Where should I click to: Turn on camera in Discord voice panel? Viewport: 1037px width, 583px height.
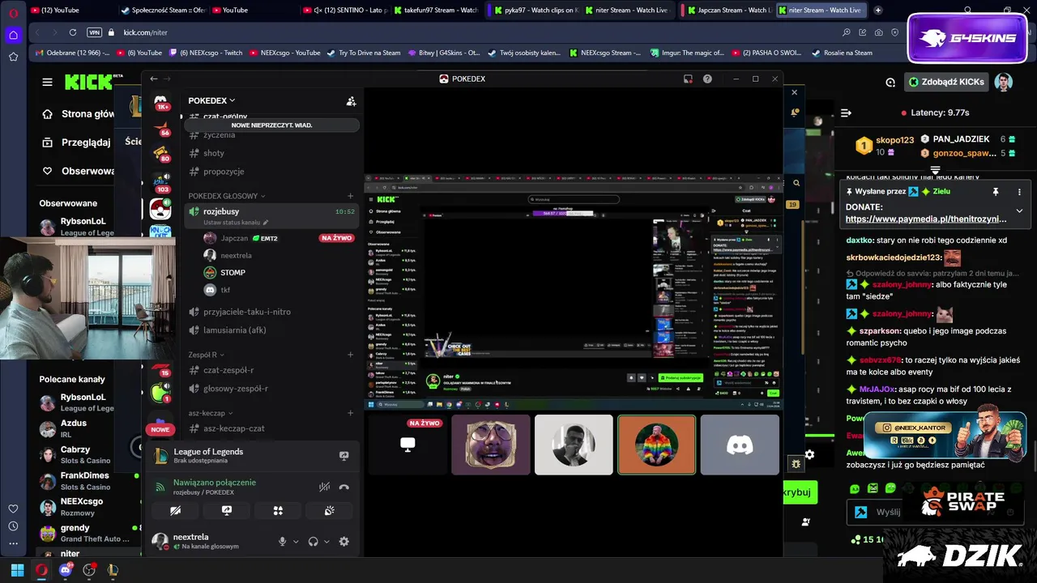175,511
